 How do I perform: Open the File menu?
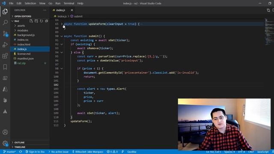point(11,3)
